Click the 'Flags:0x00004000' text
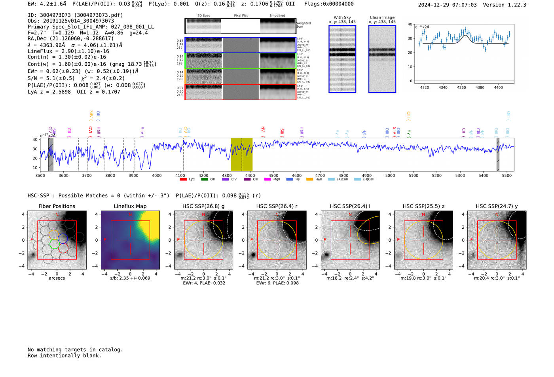This screenshot has height=377, width=554. click(x=329, y=4)
